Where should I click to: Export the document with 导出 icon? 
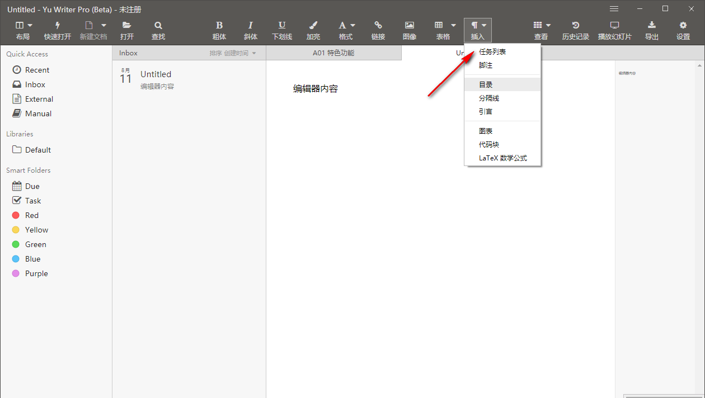point(652,25)
